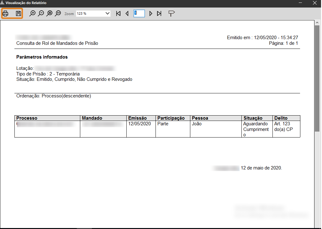Viewport: 322px width, 229px height.
Task: Click inside the 123 % zoom value
Action: (x=89, y=13)
